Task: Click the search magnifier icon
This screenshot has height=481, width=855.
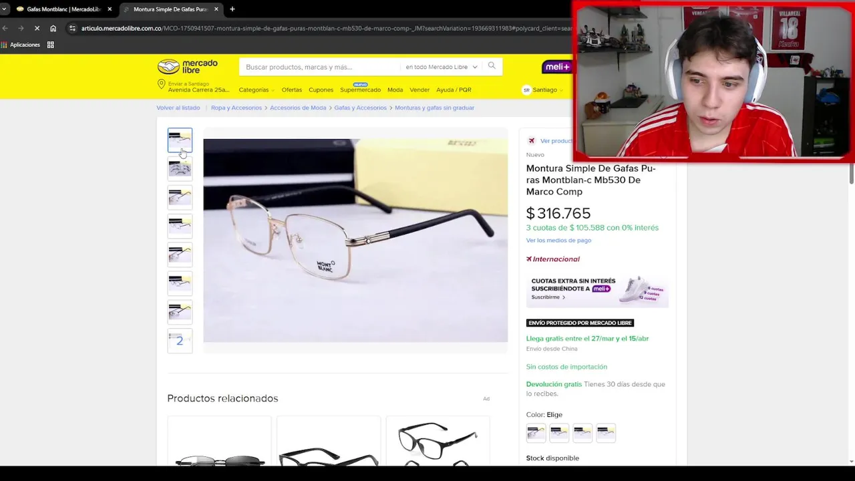Action: tap(492, 65)
